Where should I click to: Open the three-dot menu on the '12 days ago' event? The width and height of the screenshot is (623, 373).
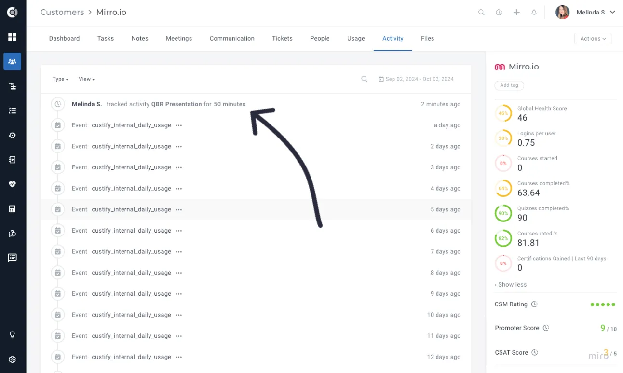coord(179,357)
